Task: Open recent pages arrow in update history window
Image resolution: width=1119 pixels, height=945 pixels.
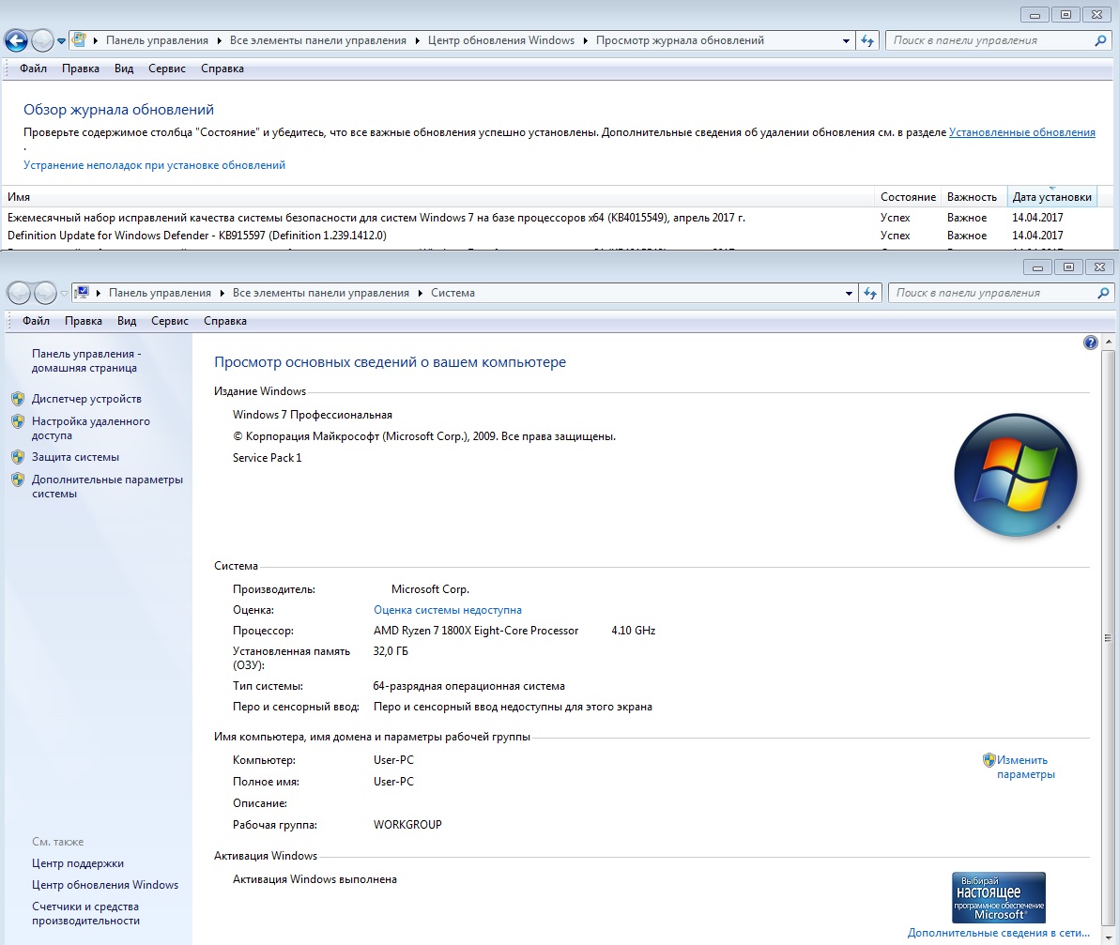Action: [61, 41]
